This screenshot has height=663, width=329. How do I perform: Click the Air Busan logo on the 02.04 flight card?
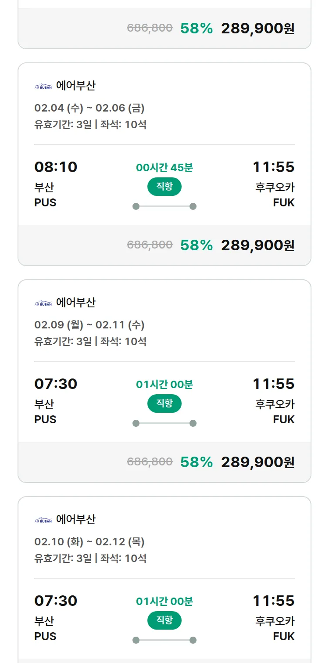coord(43,86)
